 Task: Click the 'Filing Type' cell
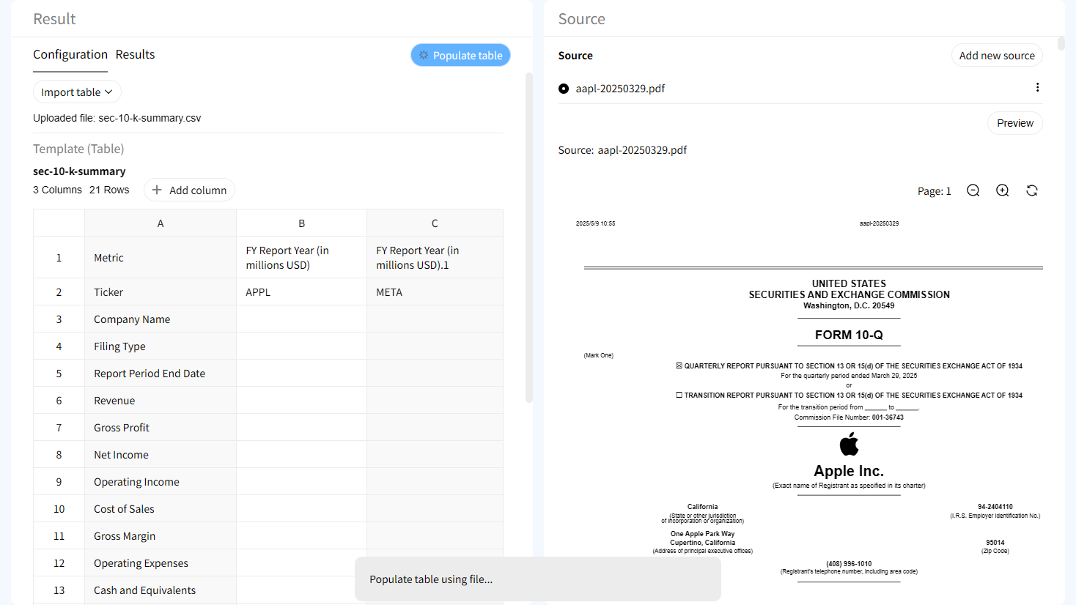click(161, 346)
